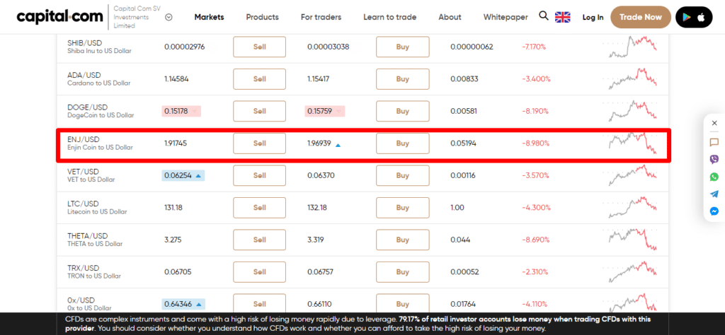Buy TRX/USD
The height and width of the screenshot is (335, 725).
tap(403, 272)
